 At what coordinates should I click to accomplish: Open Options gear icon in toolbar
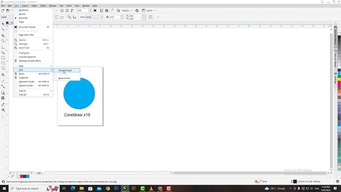(137, 11)
